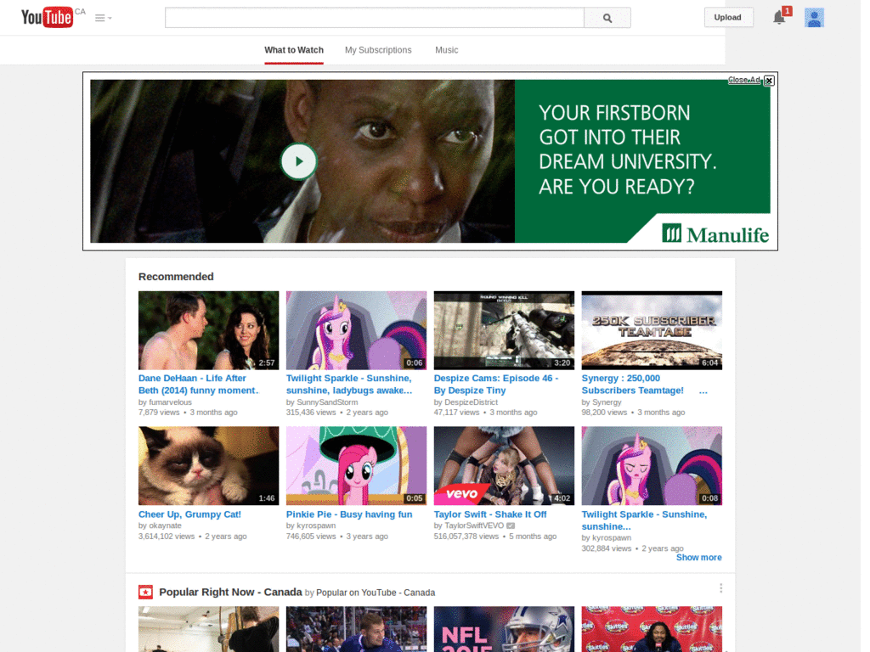Visit DespizeDistrict channel link
The height and width of the screenshot is (652, 870).
(471, 402)
